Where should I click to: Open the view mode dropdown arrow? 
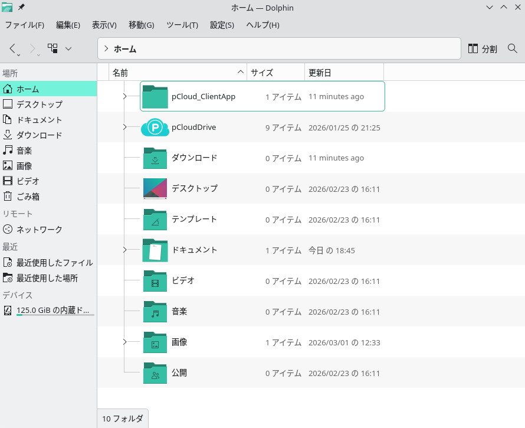click(x=68, y=48)
